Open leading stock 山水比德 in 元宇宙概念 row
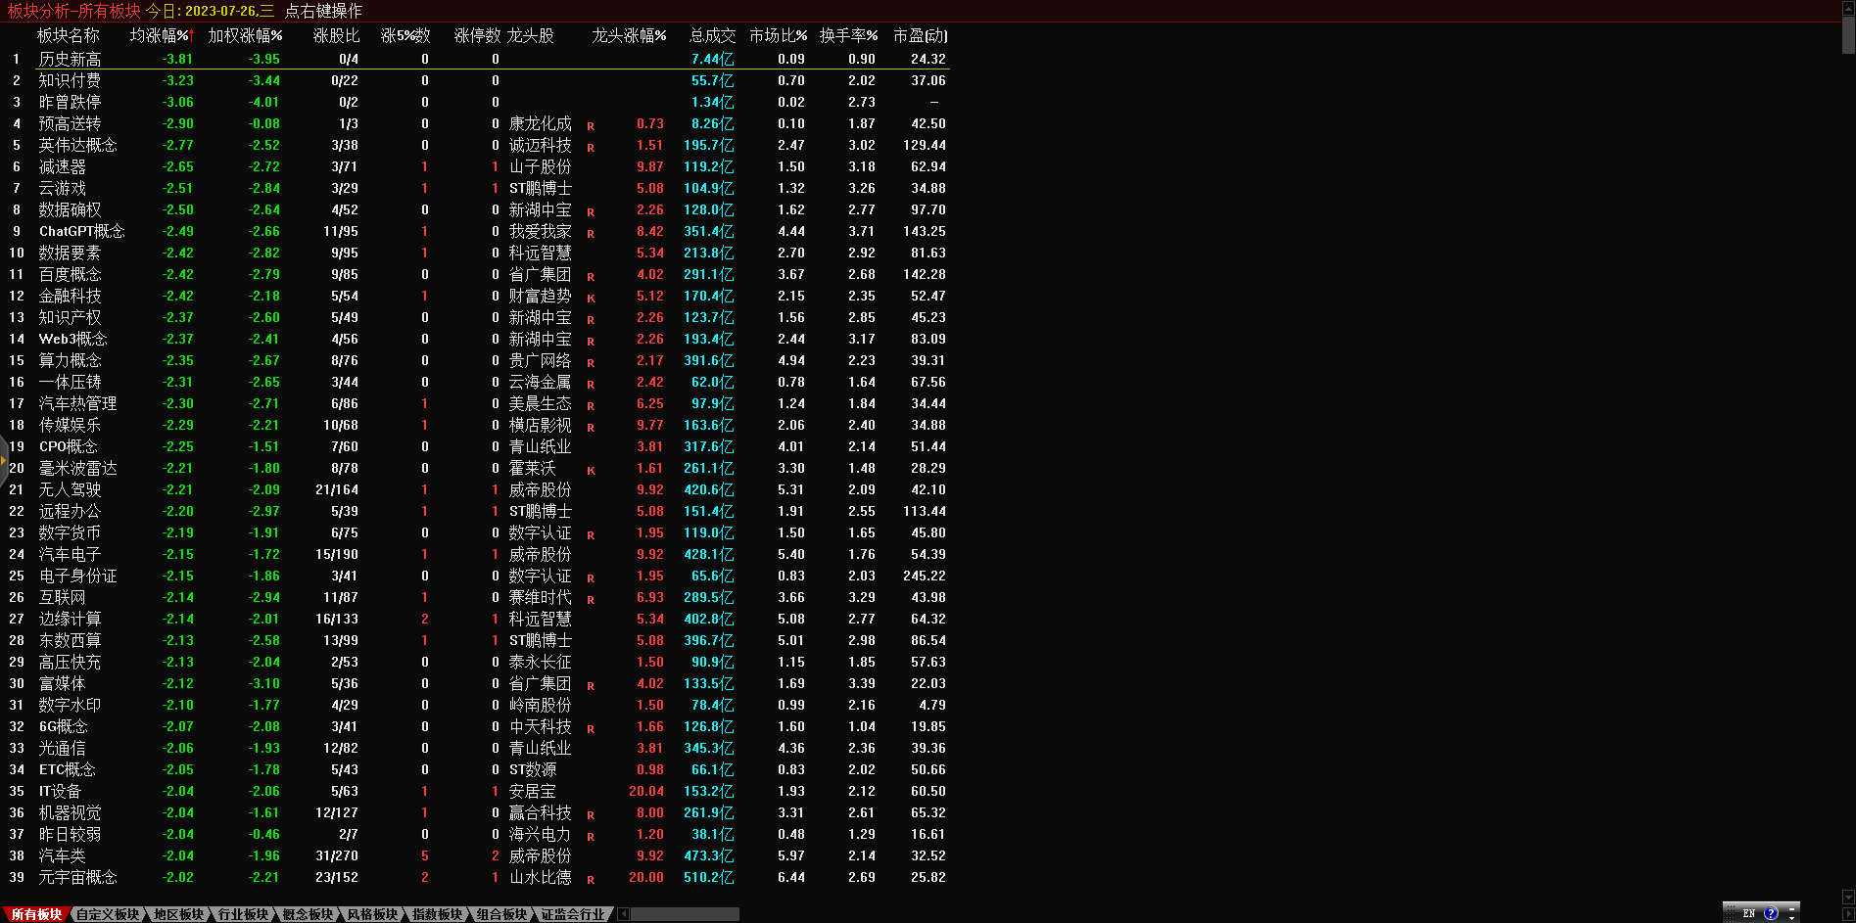 pyautogui.click(x=540, y=877)
